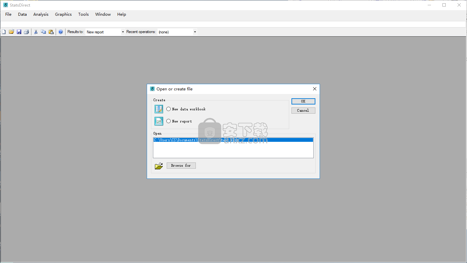Click the Save floppy disk icon

(x=19, y=32)
